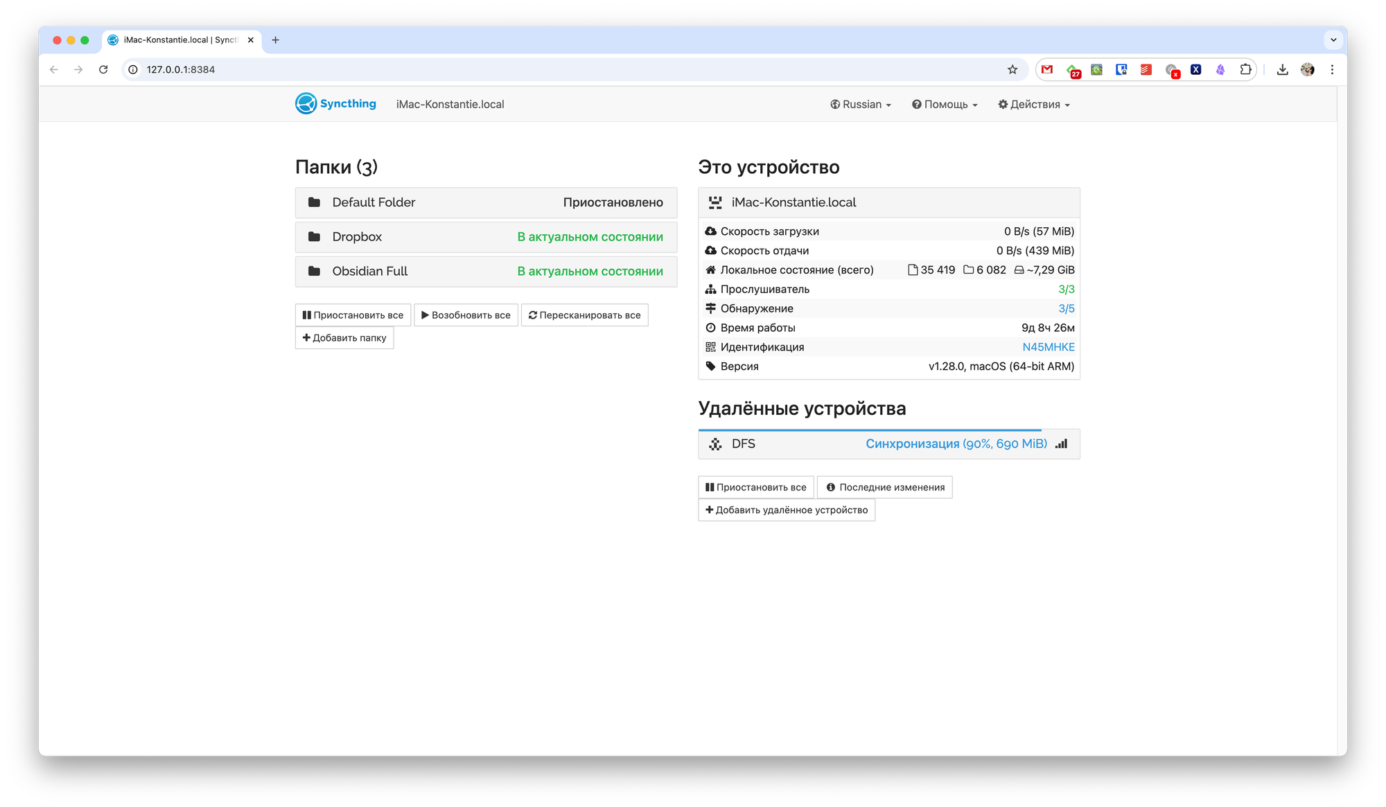Click the DFS device identicon

tap(715, 444)
